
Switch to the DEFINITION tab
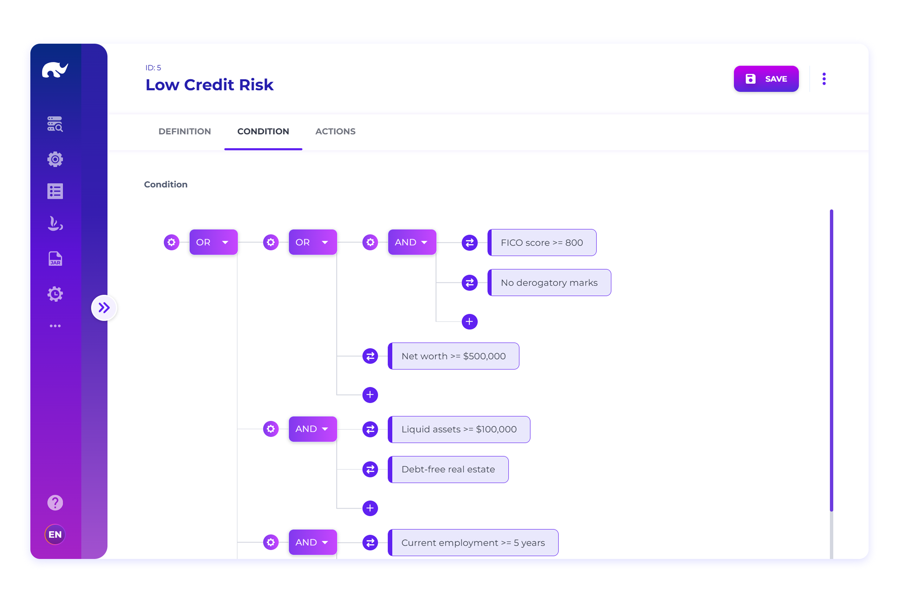point(185,131)
